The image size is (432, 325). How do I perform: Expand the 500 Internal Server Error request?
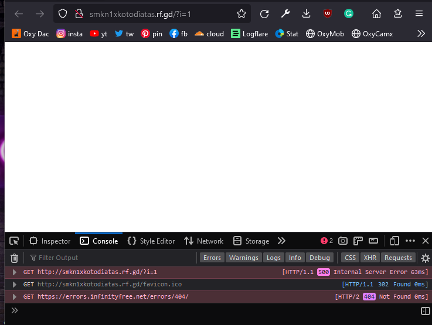coord(15,272)
